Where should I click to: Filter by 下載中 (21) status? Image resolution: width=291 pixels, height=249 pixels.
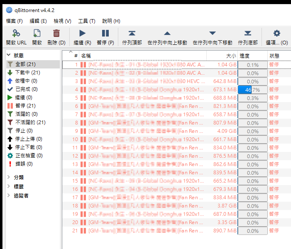pos(33,73)
